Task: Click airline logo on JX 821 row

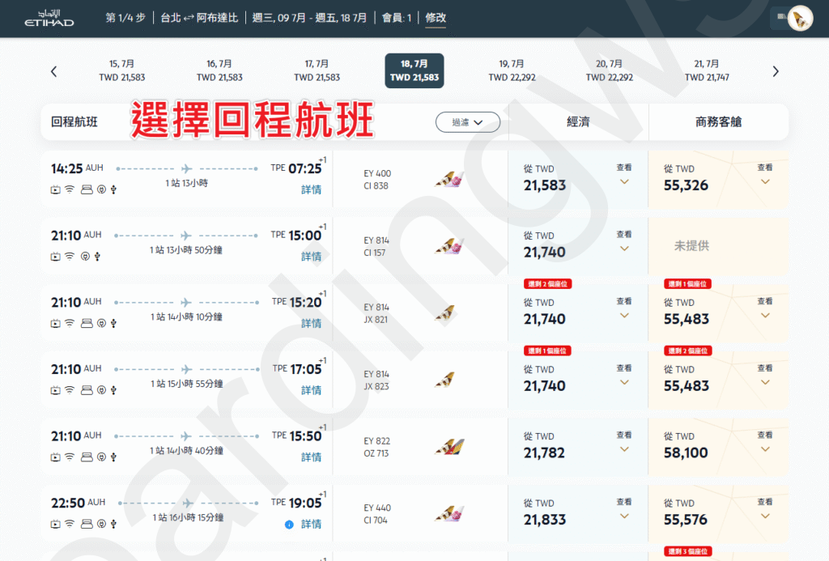Action: click(x=445, y=313)
